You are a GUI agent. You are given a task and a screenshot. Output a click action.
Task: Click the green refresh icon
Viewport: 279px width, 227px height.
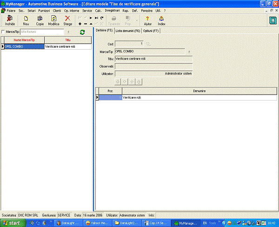pos(82,32)
